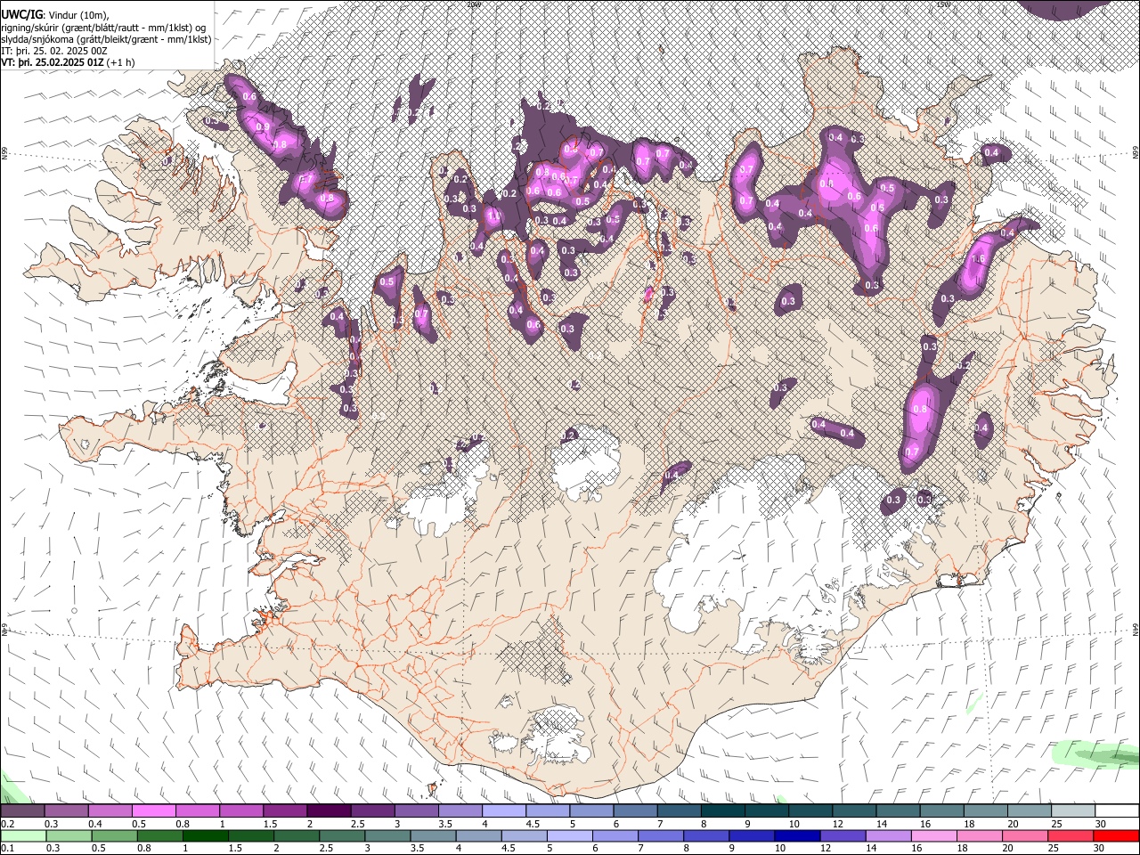The image size is (1140, 855).
Task: Click the rain legend swatch between 3 and 3.5
Action: tap(387, 836)
